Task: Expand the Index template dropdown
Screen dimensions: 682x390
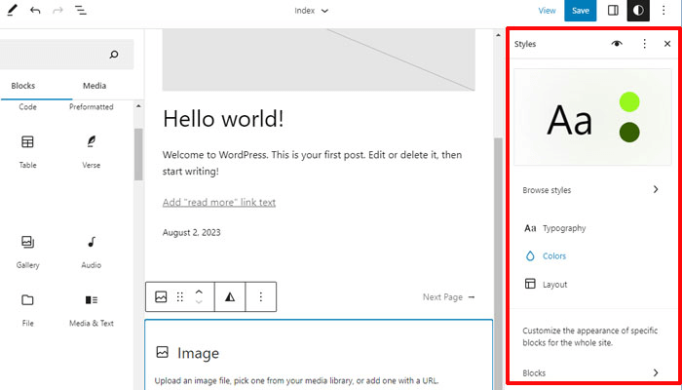Action: (x=312, y=11)
